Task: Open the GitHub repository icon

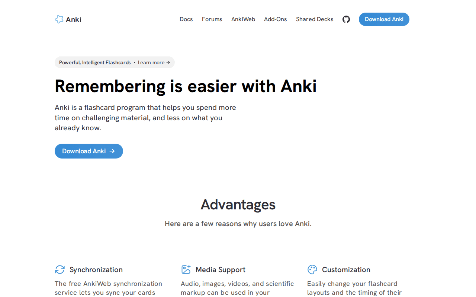Action: click(346, 19)
